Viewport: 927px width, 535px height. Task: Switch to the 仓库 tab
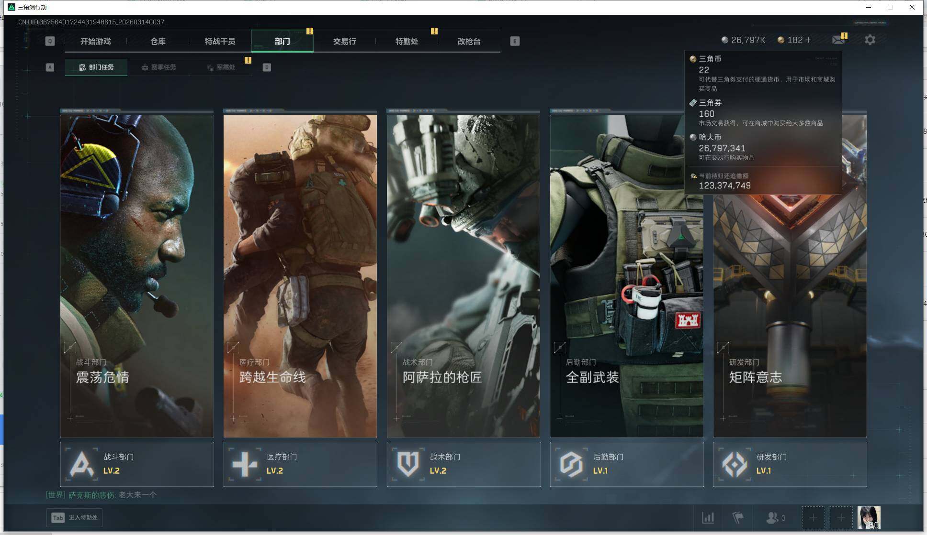coord(158,42)
